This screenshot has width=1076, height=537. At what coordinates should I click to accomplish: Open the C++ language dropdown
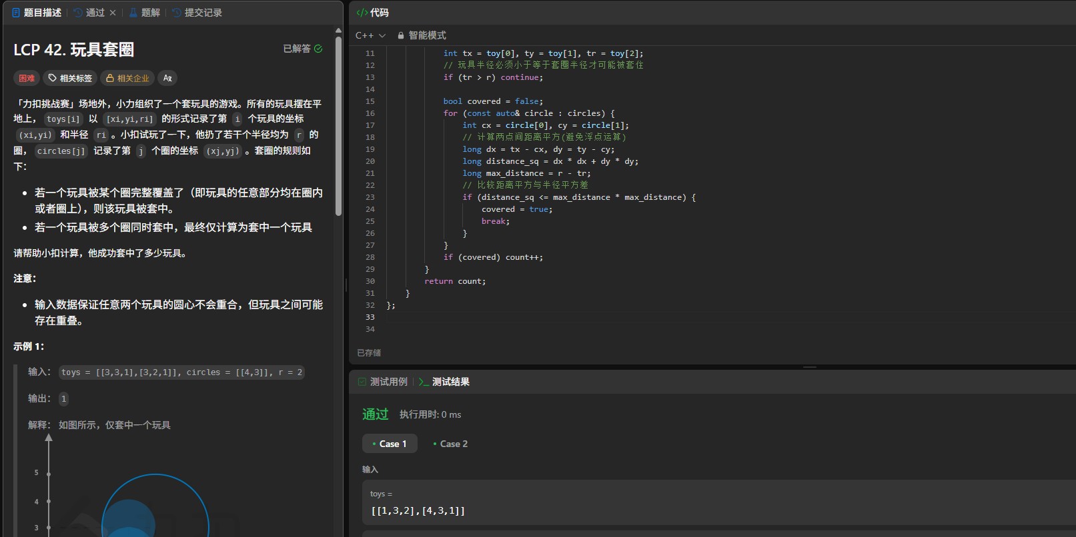click(370, 35)
